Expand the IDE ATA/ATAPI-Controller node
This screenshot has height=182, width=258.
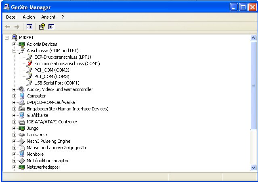14,122
